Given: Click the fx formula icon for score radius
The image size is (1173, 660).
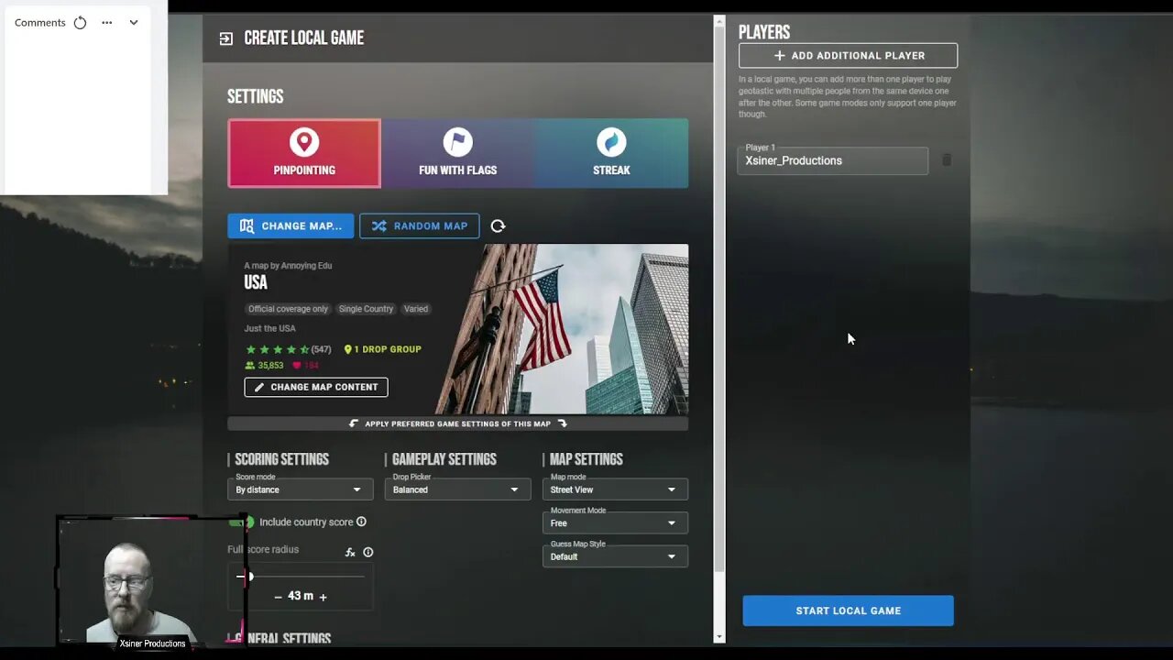Looking at the screenshot, I should click(x=350, y=552).
